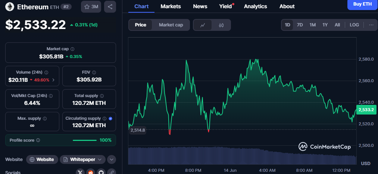Open the News tab
This screenshot has width=378, height=174.
click(200, 6)
